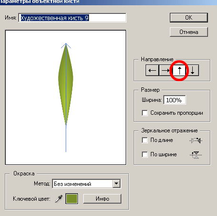Viewport: 217px width, 216px height.
Task: Click the Отмена button
Action: coord(189,32)
